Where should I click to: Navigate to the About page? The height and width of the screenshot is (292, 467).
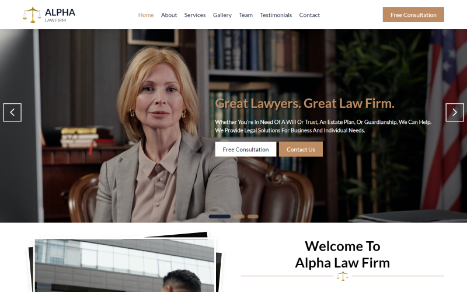coord(169,15)
